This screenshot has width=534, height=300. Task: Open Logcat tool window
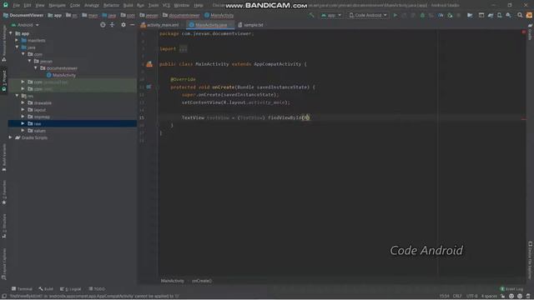70,289
